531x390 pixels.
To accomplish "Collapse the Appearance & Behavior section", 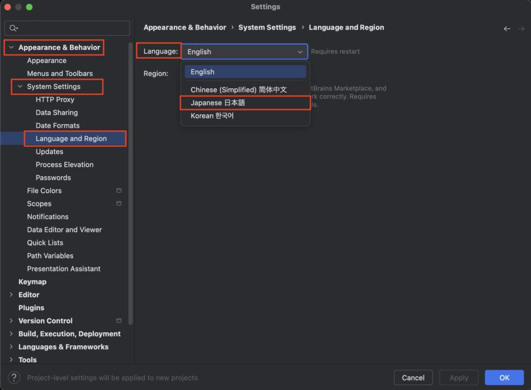I will click(x=11, y=47).
